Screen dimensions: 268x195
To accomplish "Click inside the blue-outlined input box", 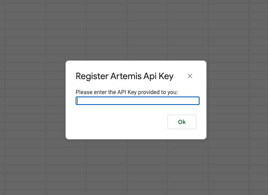I will 138,101.
